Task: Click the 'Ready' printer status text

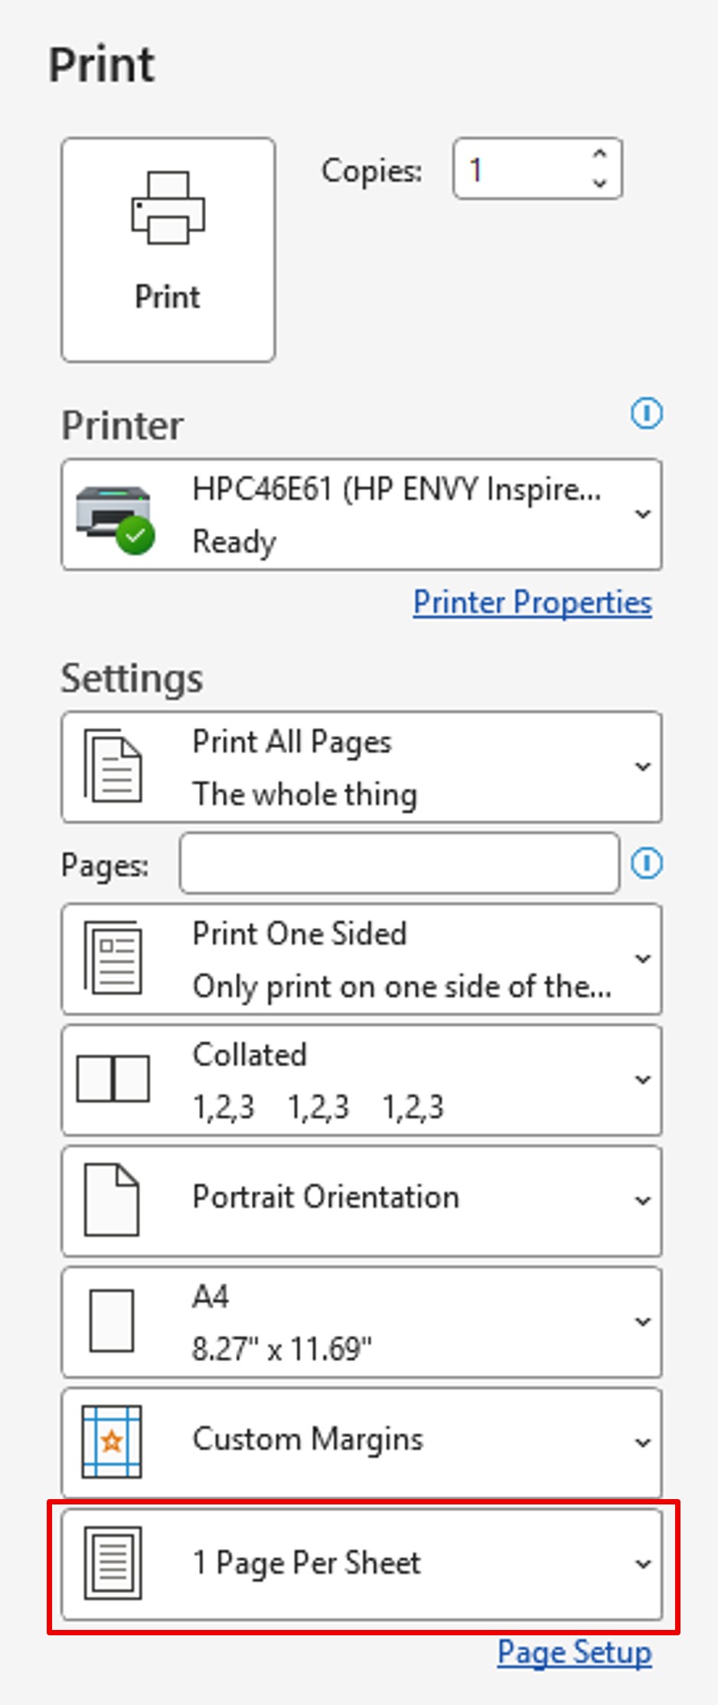Action: 233,542
